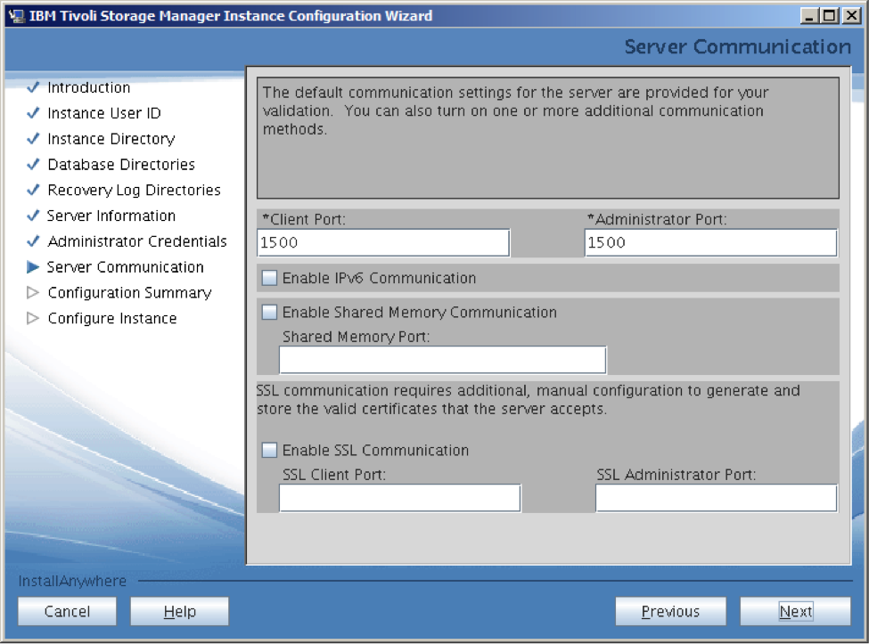Tick Enable Shared Memory Communication
Image resolution: width=869 pixels, height=644 pixels.
tap(269, 313)
